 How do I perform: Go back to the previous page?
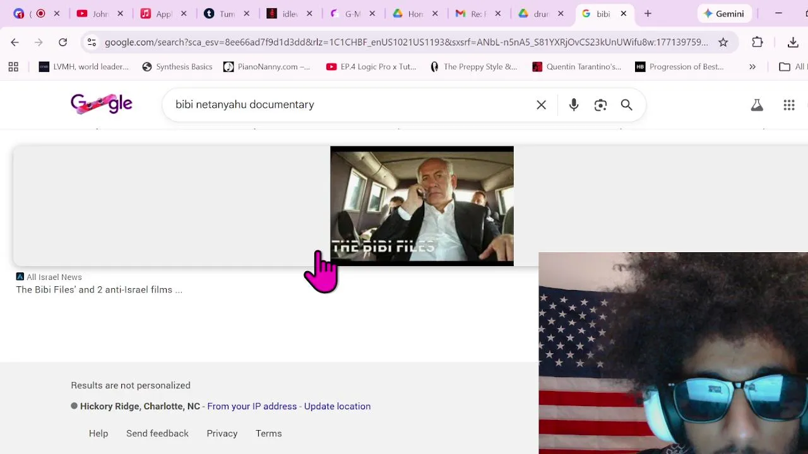tap(15, 42)
